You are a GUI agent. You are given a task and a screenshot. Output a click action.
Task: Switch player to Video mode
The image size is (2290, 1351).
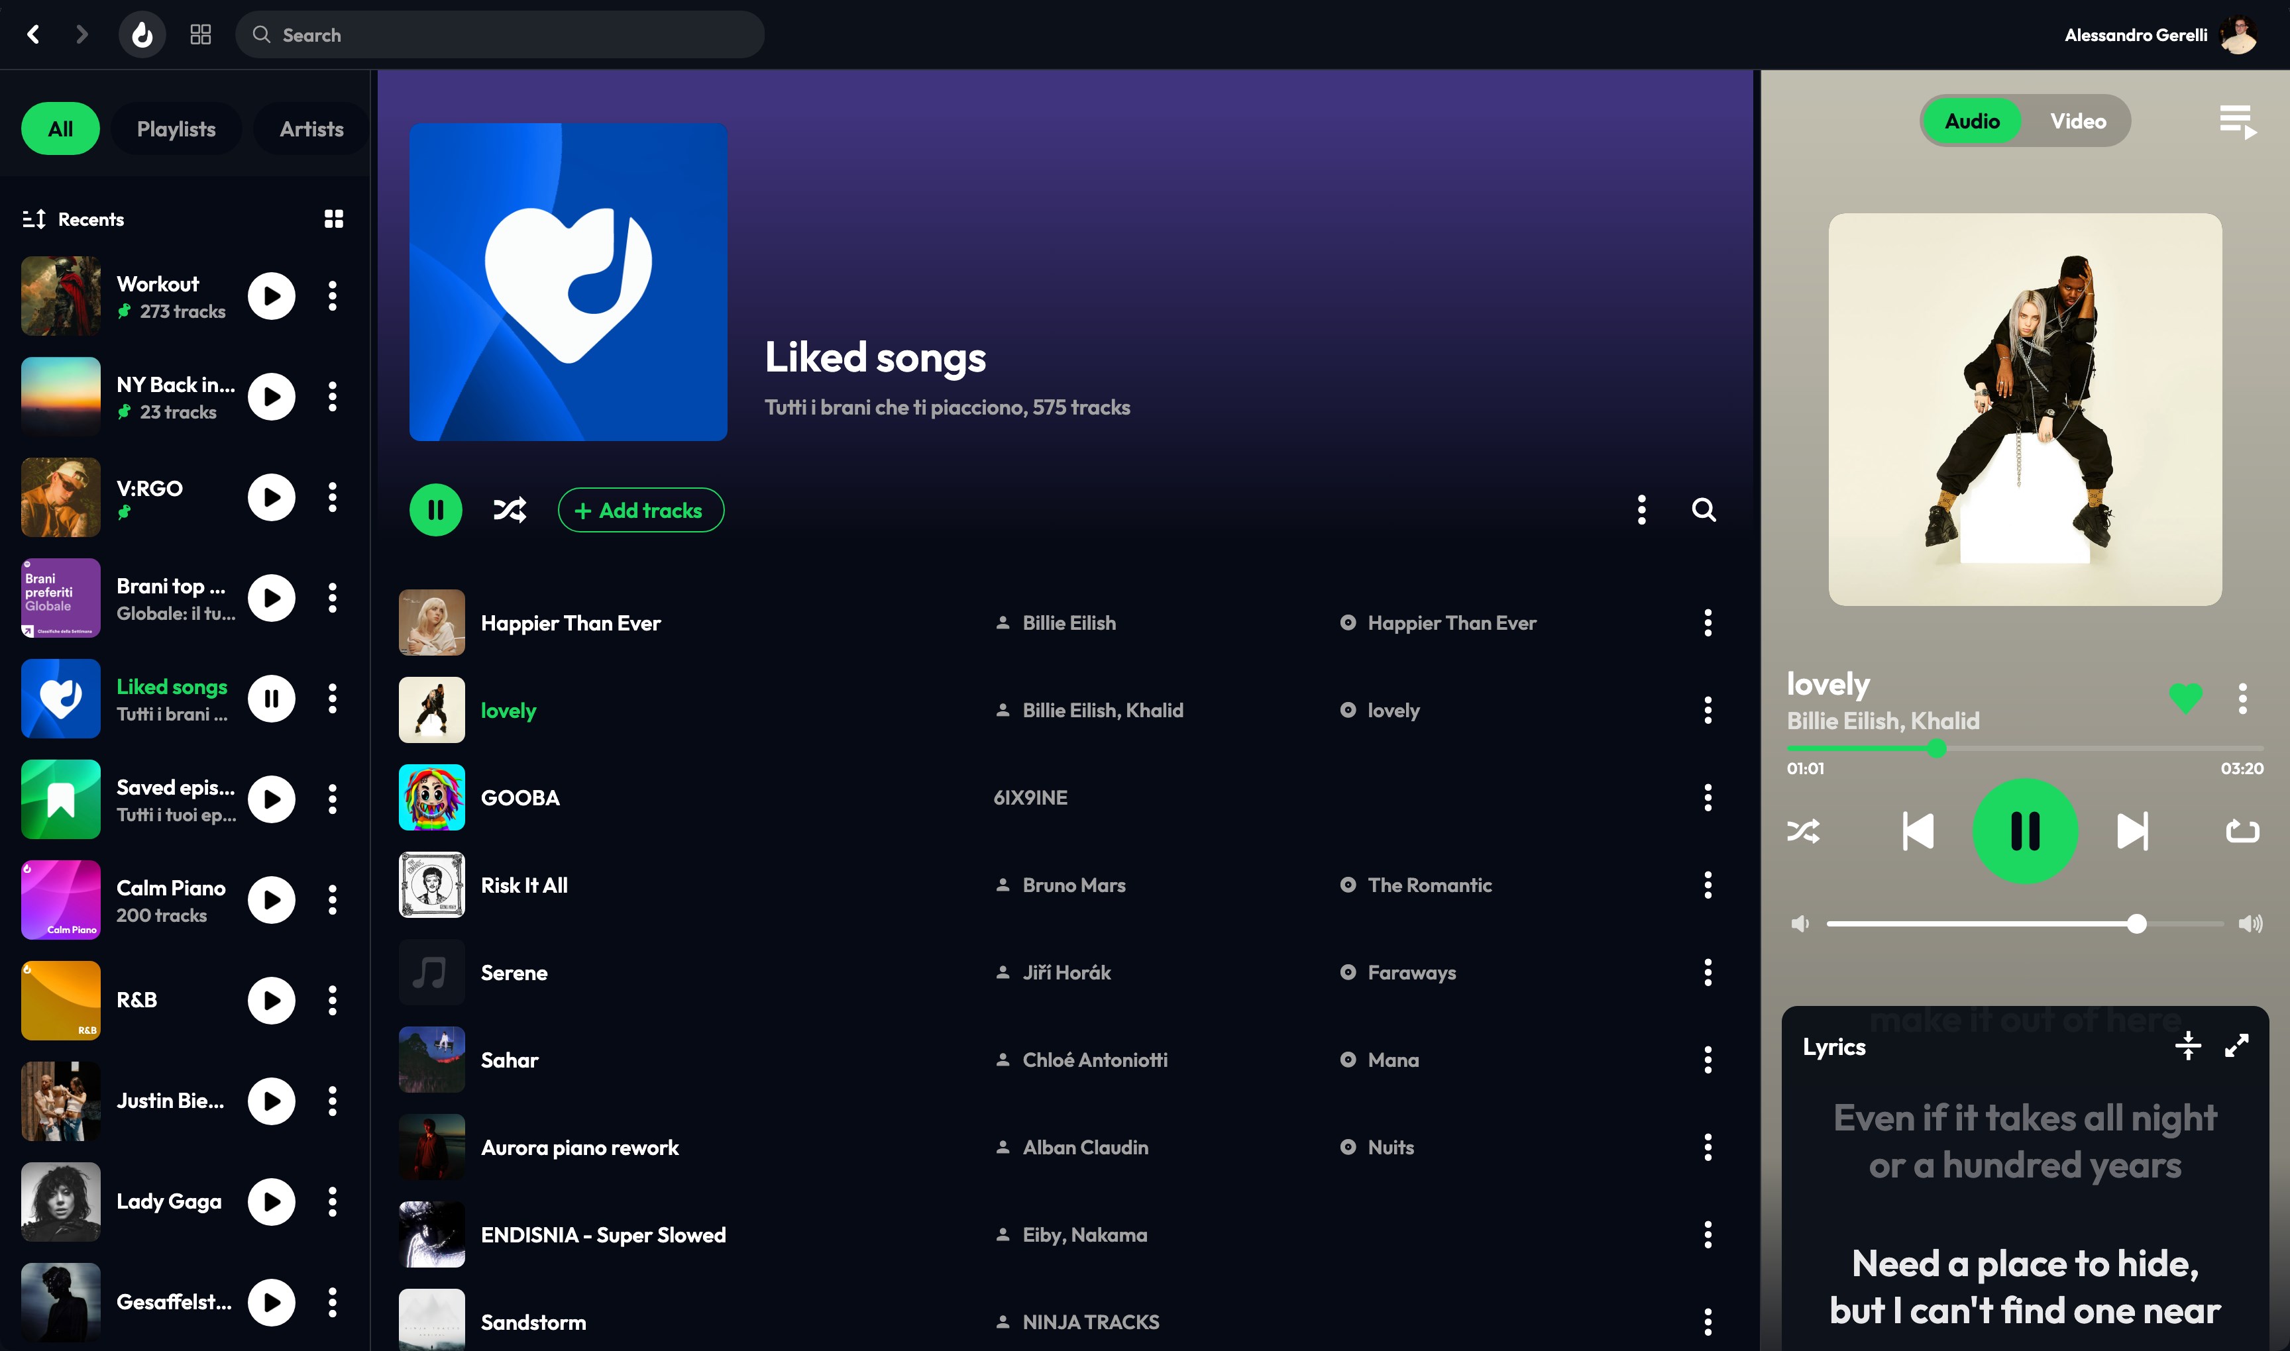(2078, 121)
